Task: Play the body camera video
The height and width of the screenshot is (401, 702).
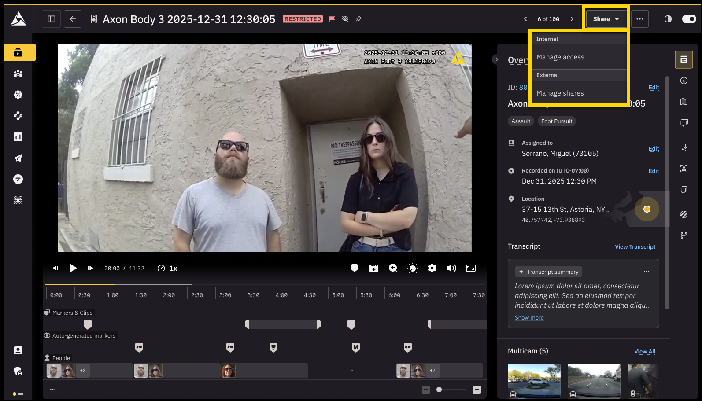Action: pyautogui.click(x=73, y=268)
